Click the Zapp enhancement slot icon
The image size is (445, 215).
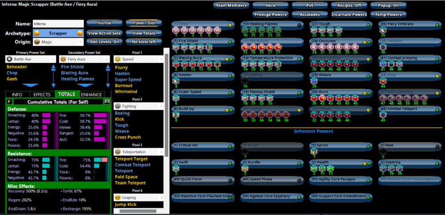383,81
